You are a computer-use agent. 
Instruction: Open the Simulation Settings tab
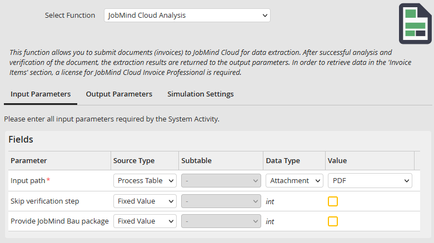click(201, 94)
